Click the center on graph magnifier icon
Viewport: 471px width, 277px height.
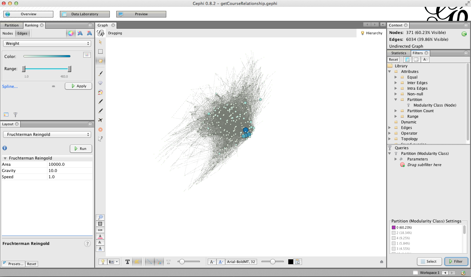[100, 217]
